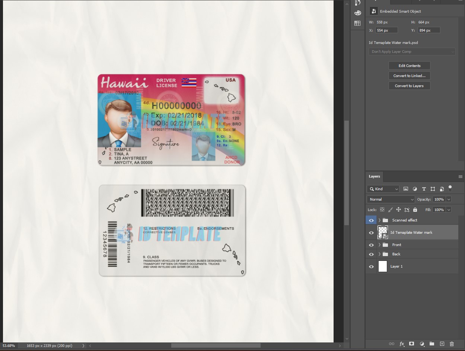Click the link layers icon
This screenshot has width=465, height=351.
point(392,344)
